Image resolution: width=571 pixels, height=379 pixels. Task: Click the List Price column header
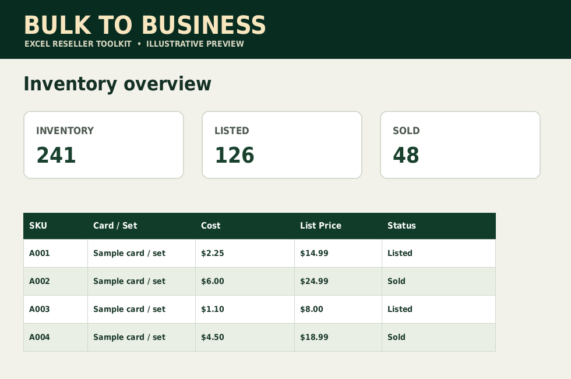click(338, 226)
